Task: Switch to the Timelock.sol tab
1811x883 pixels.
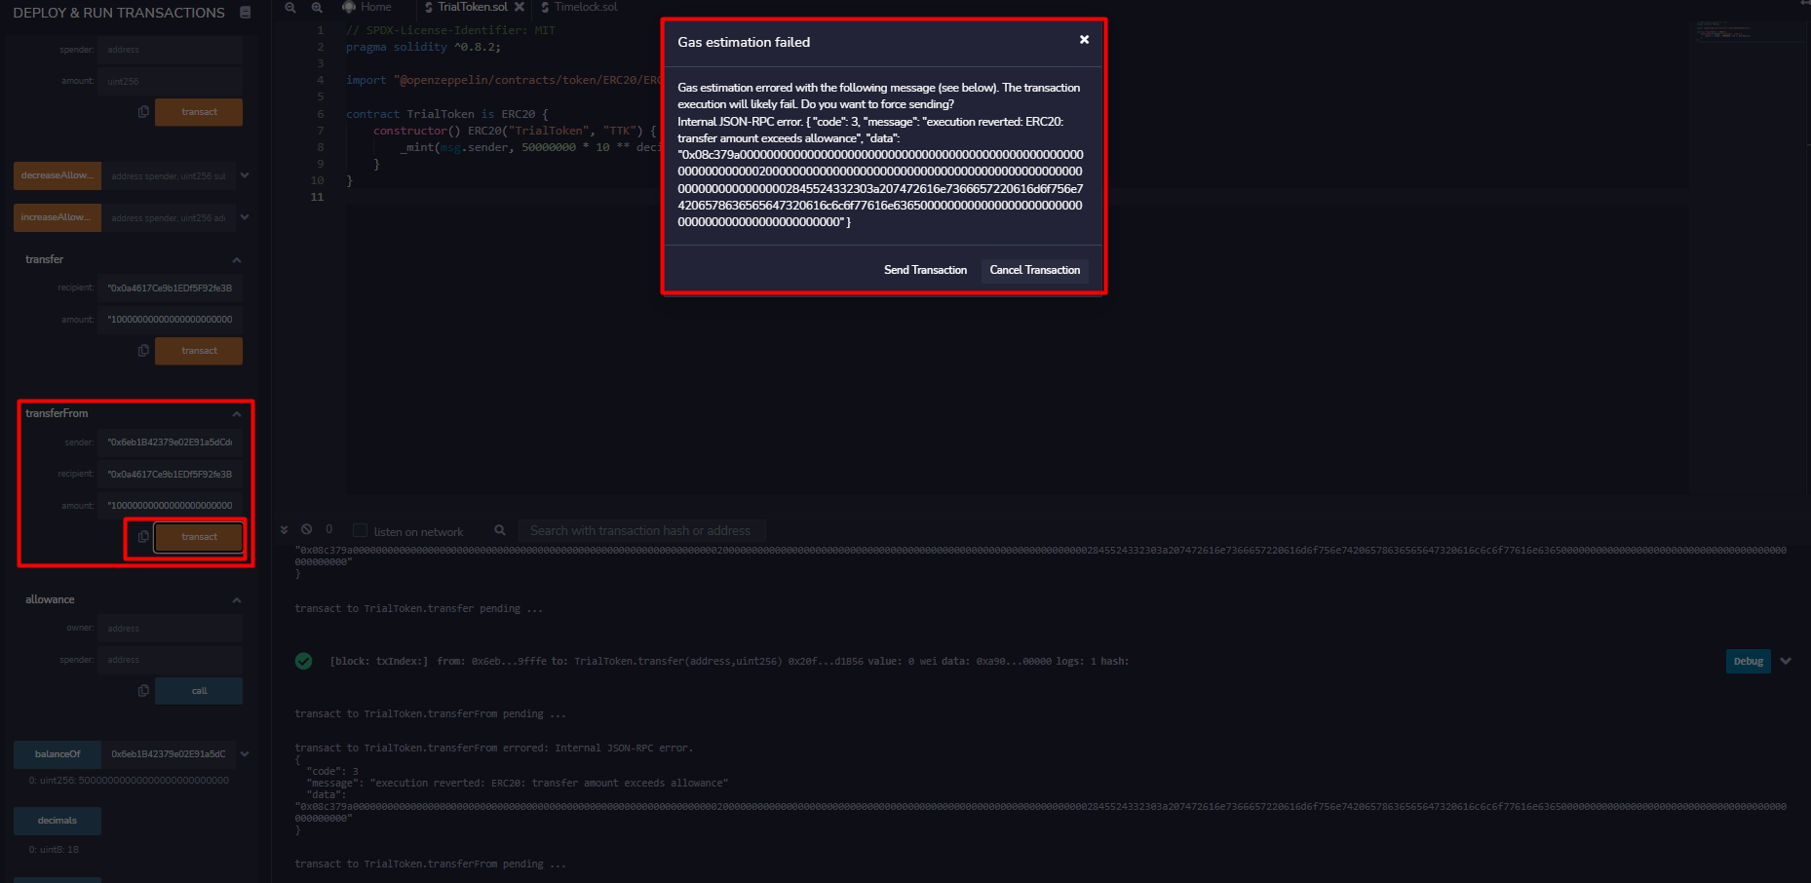Action: pyautogui.click(x=584, y=7)
